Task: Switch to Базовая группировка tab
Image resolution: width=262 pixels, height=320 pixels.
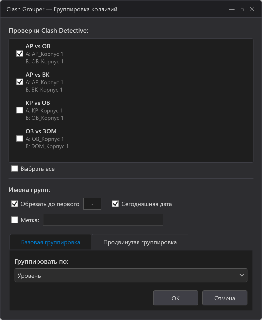Action: click(50, 242)
